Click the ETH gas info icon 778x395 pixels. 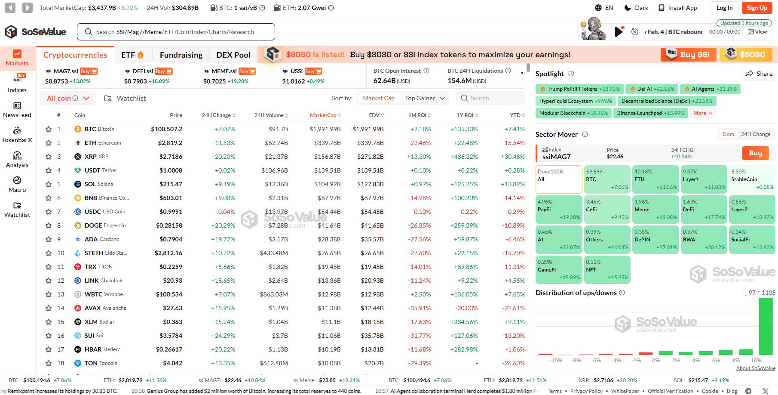click(x=331, y=8)
